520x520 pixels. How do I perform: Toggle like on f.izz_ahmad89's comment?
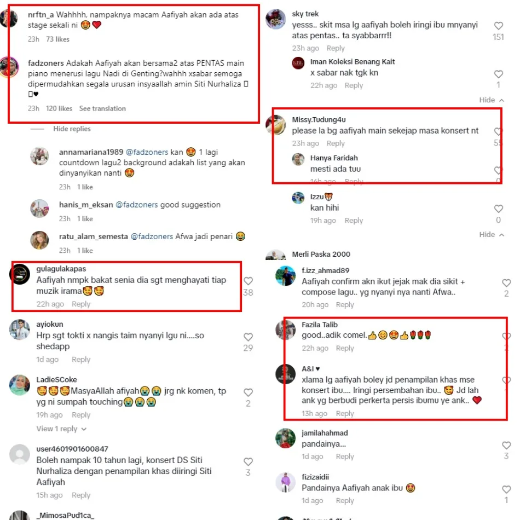pos(506,283)
